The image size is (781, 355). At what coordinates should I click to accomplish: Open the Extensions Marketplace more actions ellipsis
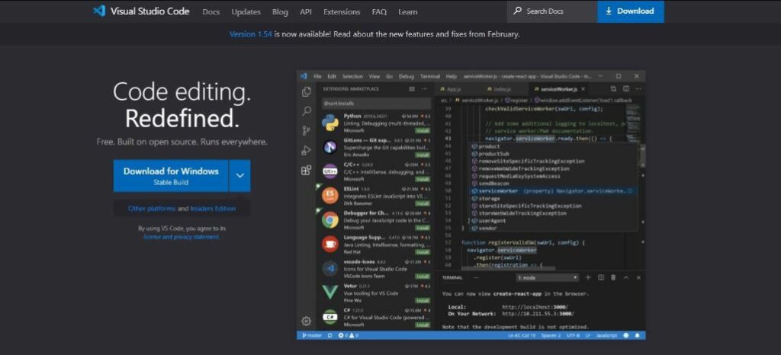point(424,89)
